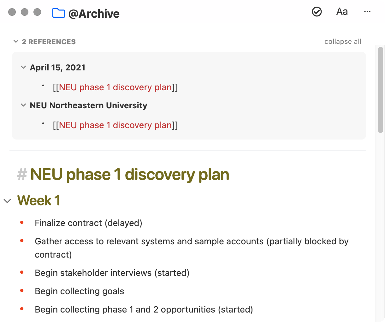Collapse the April 15, 2021 reference group
Viewport: 385px width, 322px height.
click(23, 67)
